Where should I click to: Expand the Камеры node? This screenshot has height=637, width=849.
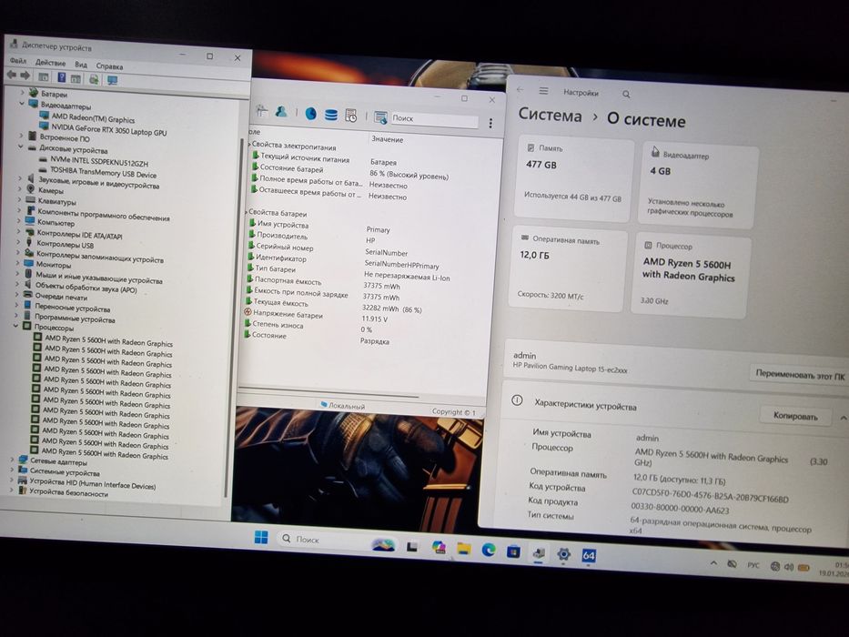coord(19,188)
